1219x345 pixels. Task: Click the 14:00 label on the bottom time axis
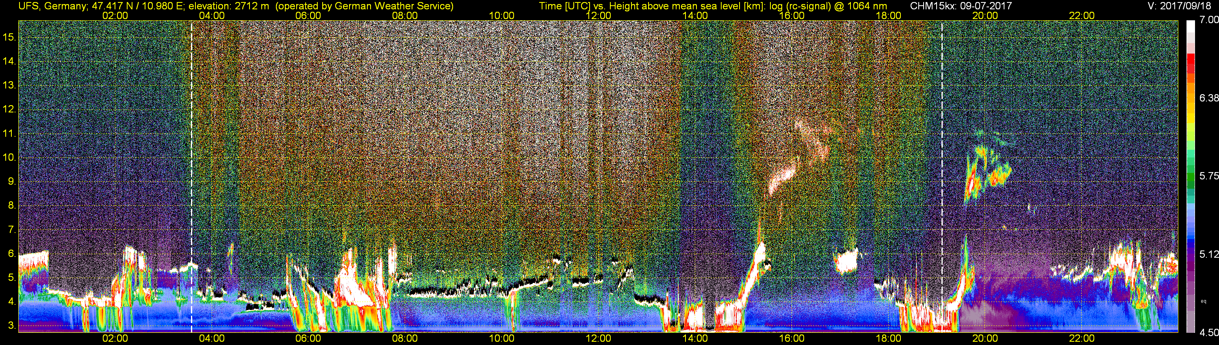click(x=695, y=339)
